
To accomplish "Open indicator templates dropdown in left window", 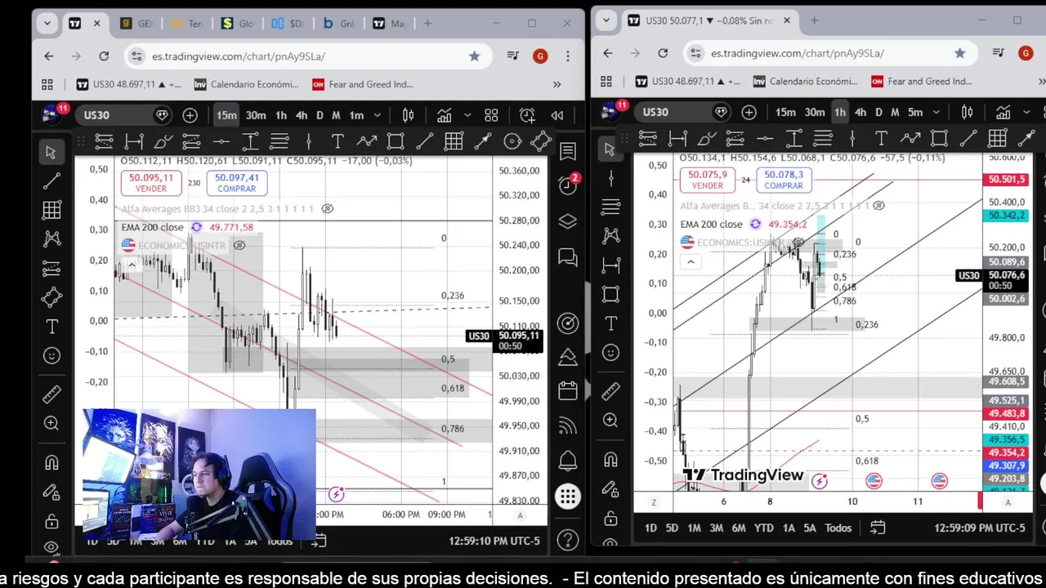I will tap(467, 115).
